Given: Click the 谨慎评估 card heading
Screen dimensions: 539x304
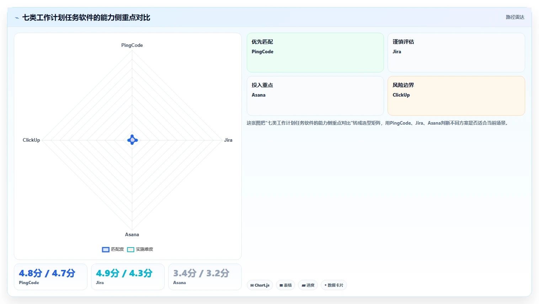Looking at the screenshot, I should point(403,42).
